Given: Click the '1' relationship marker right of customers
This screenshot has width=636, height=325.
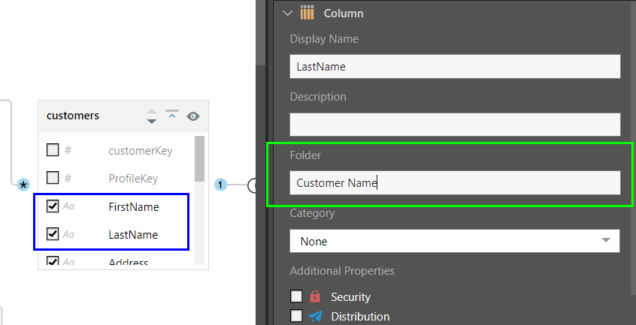Looking at the screenshot, I should (x=221, y=185).
